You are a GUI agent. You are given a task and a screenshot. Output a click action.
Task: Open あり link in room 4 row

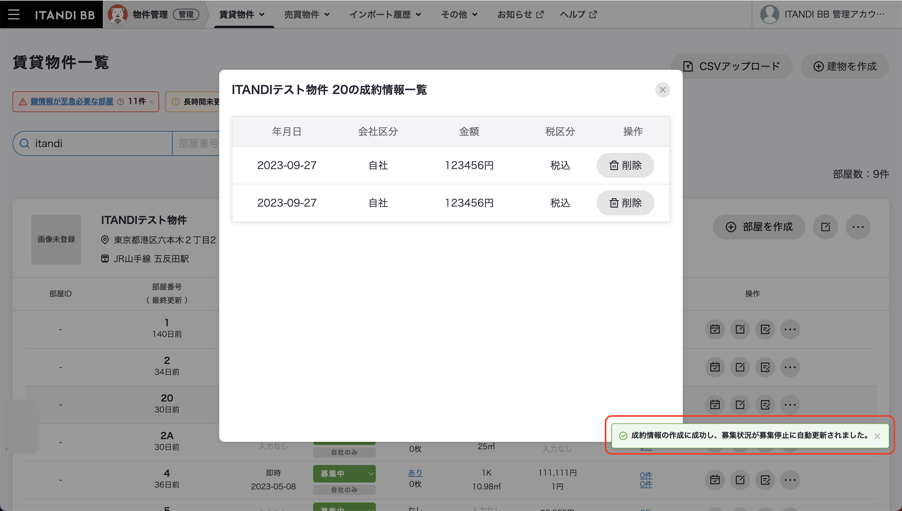(415, 473)
